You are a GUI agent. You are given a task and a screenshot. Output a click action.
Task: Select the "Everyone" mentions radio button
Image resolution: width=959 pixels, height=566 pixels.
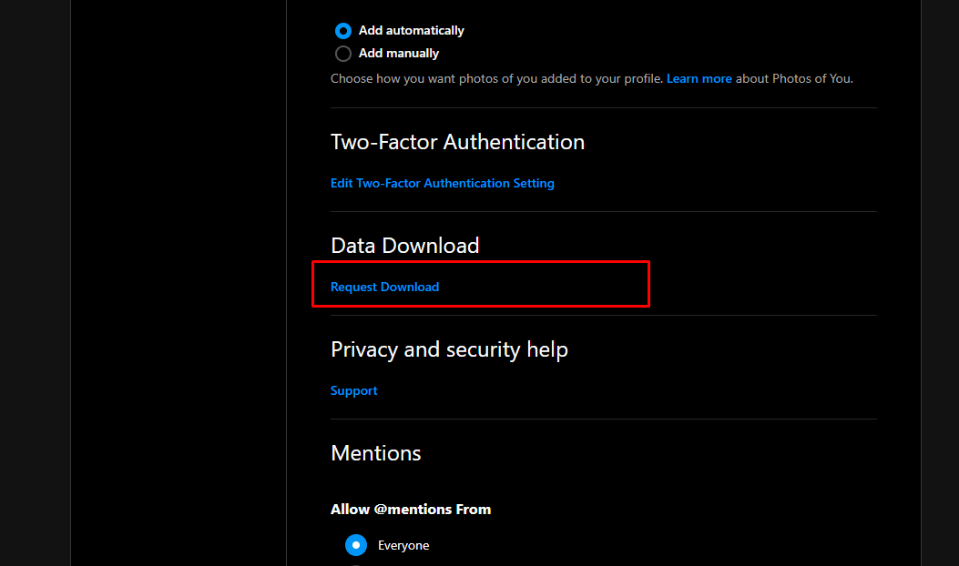pyautogui.click(x=356, y=545)
